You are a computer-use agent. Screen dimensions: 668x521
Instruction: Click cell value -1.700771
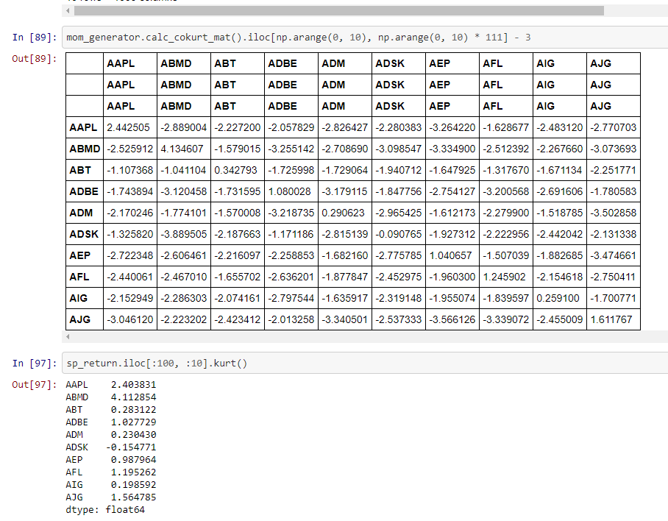[x=613, y=298]
